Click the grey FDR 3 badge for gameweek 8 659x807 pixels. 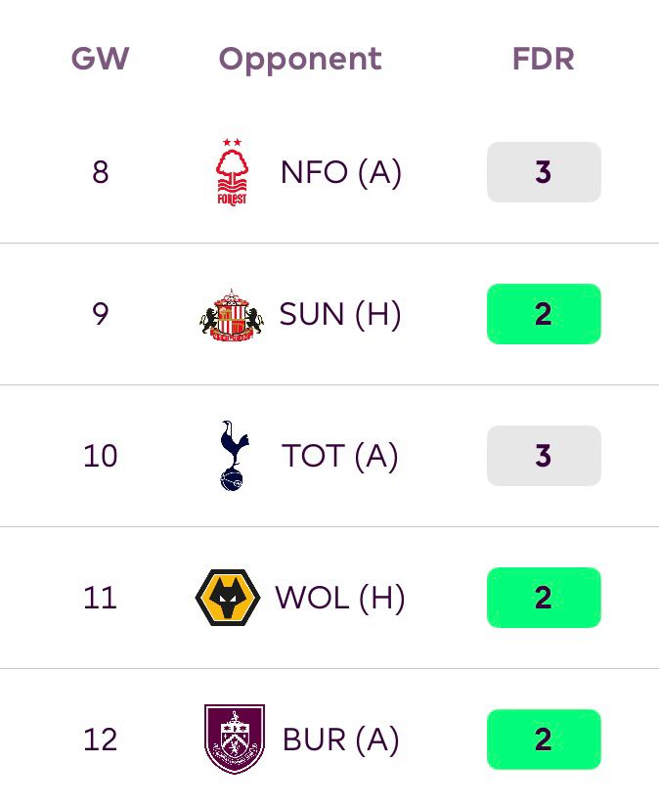click(544, 172)
